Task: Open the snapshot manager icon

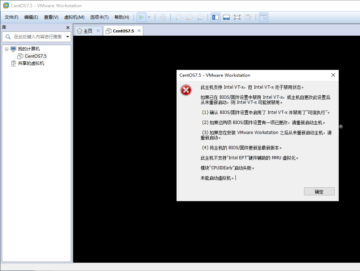Action: point(200,17)
